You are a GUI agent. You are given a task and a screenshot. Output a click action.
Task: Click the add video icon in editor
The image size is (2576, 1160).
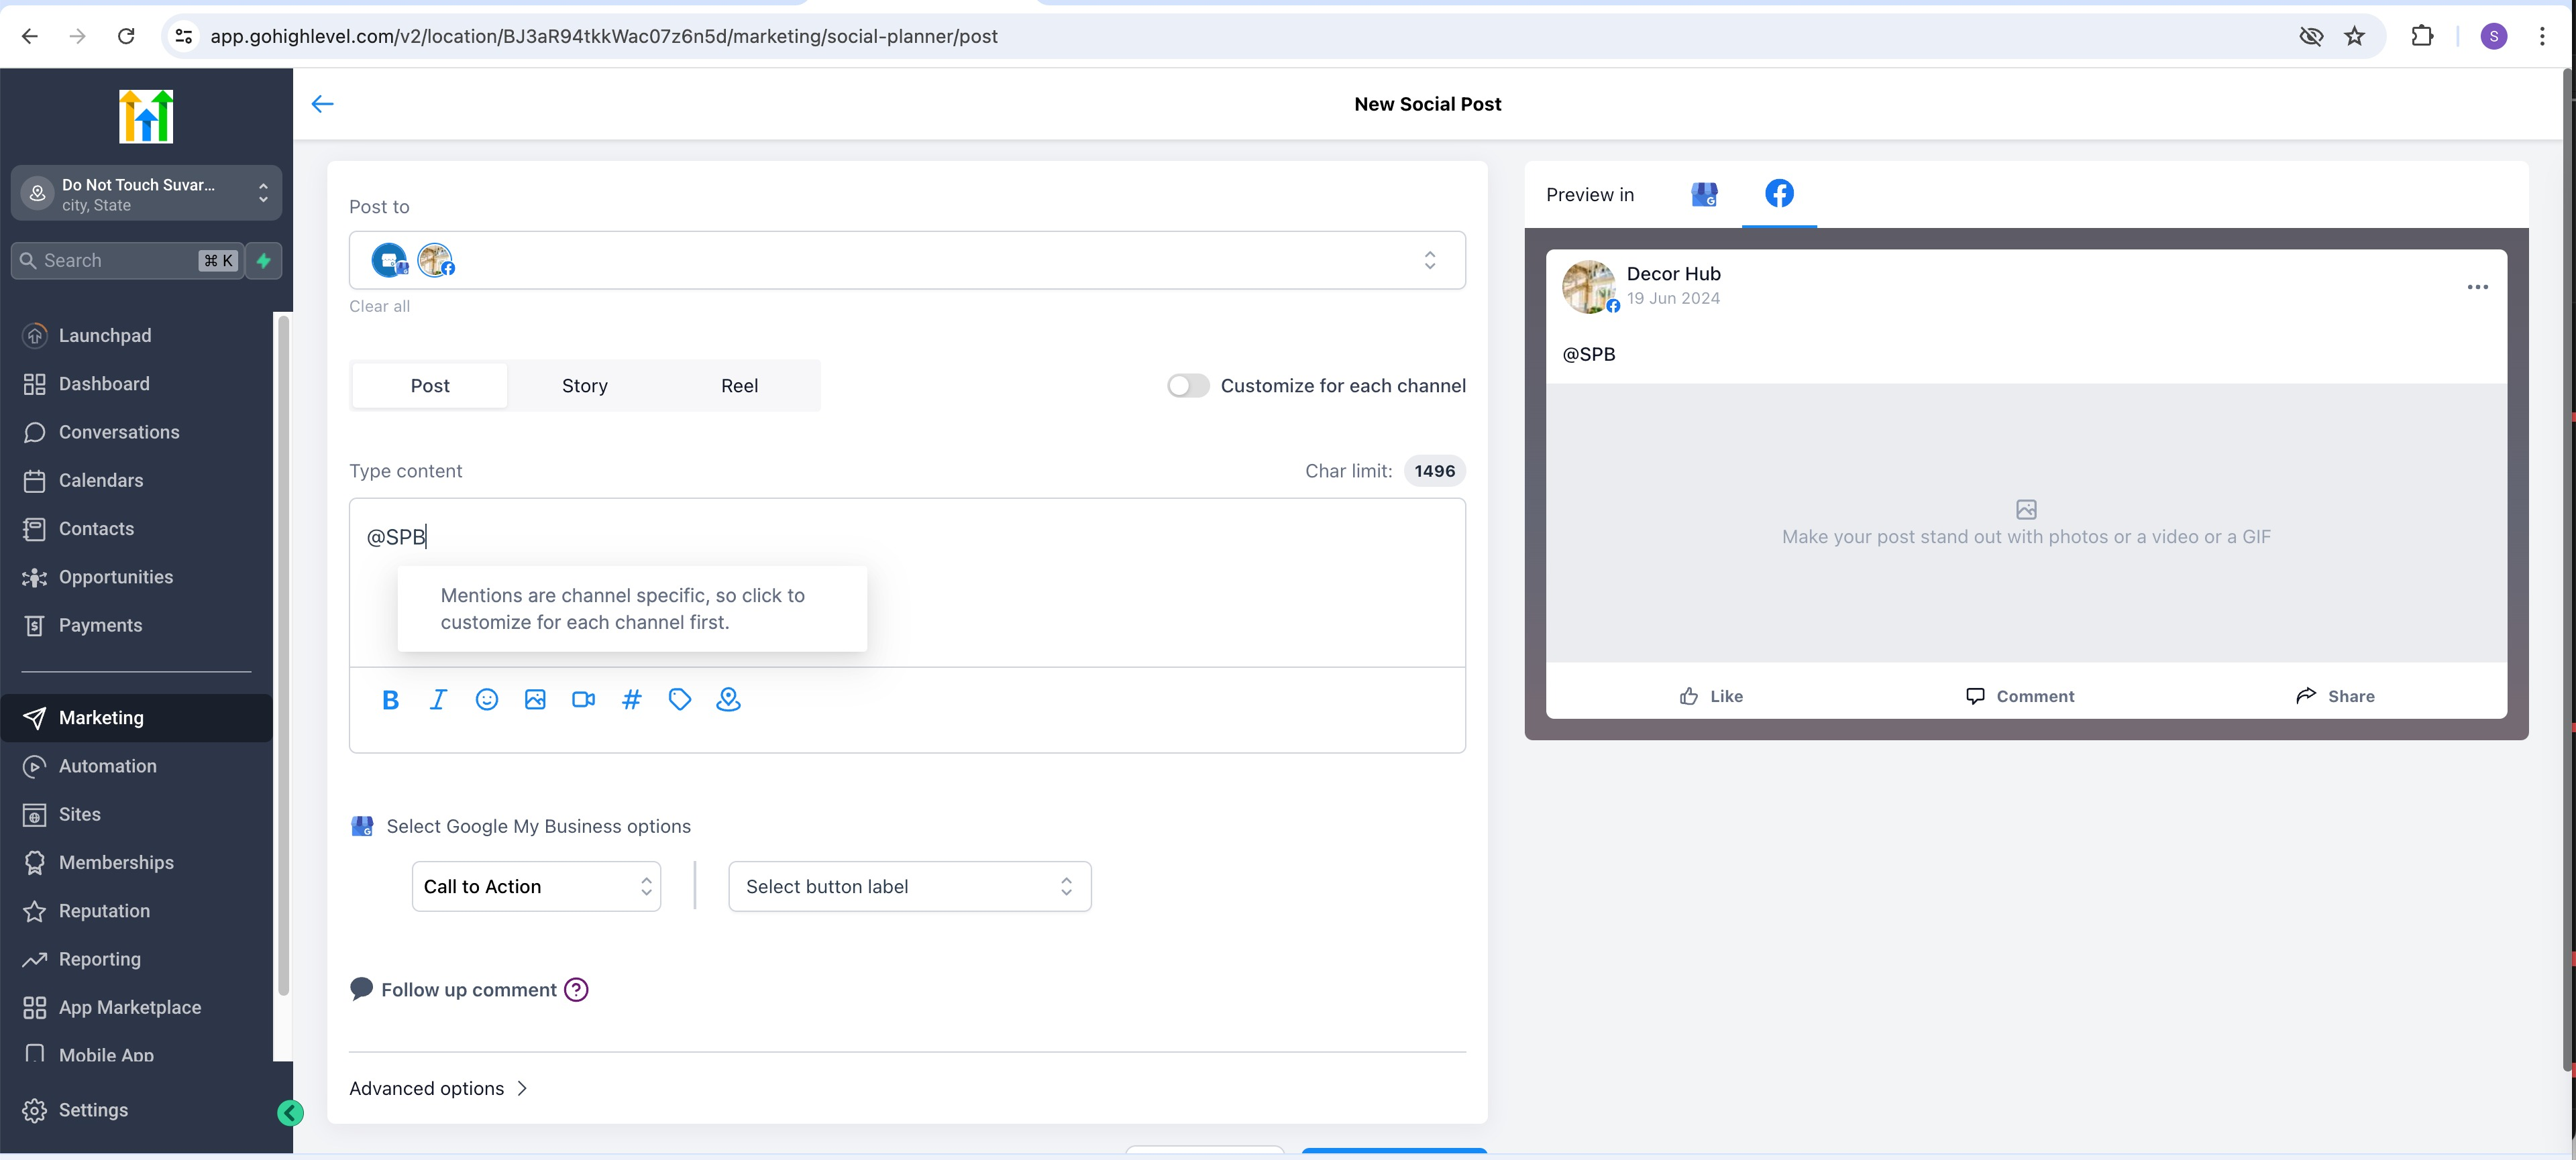[x=583, y=699]
